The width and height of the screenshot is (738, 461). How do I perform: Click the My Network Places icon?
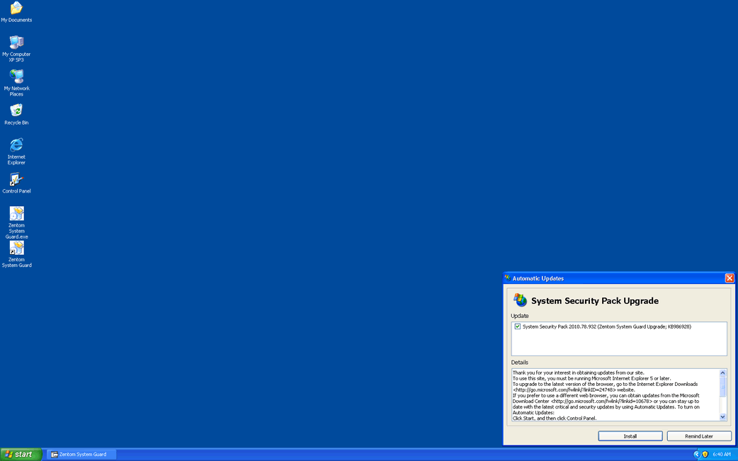pyautogui.click(x=16, y=76)
